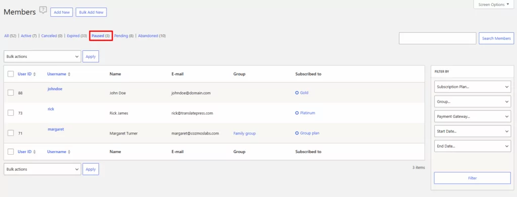517x197 pixels.
Task: Click the John Doe name cell
Action: click(117, 93)
